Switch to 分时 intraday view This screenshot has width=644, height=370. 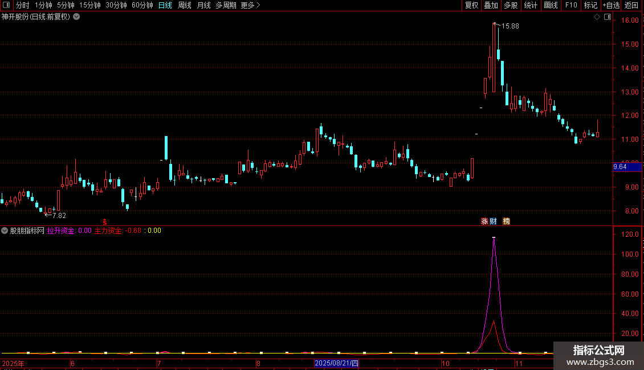coord(23,5)
